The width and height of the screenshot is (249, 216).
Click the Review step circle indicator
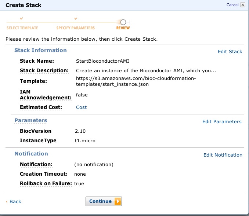123,22
